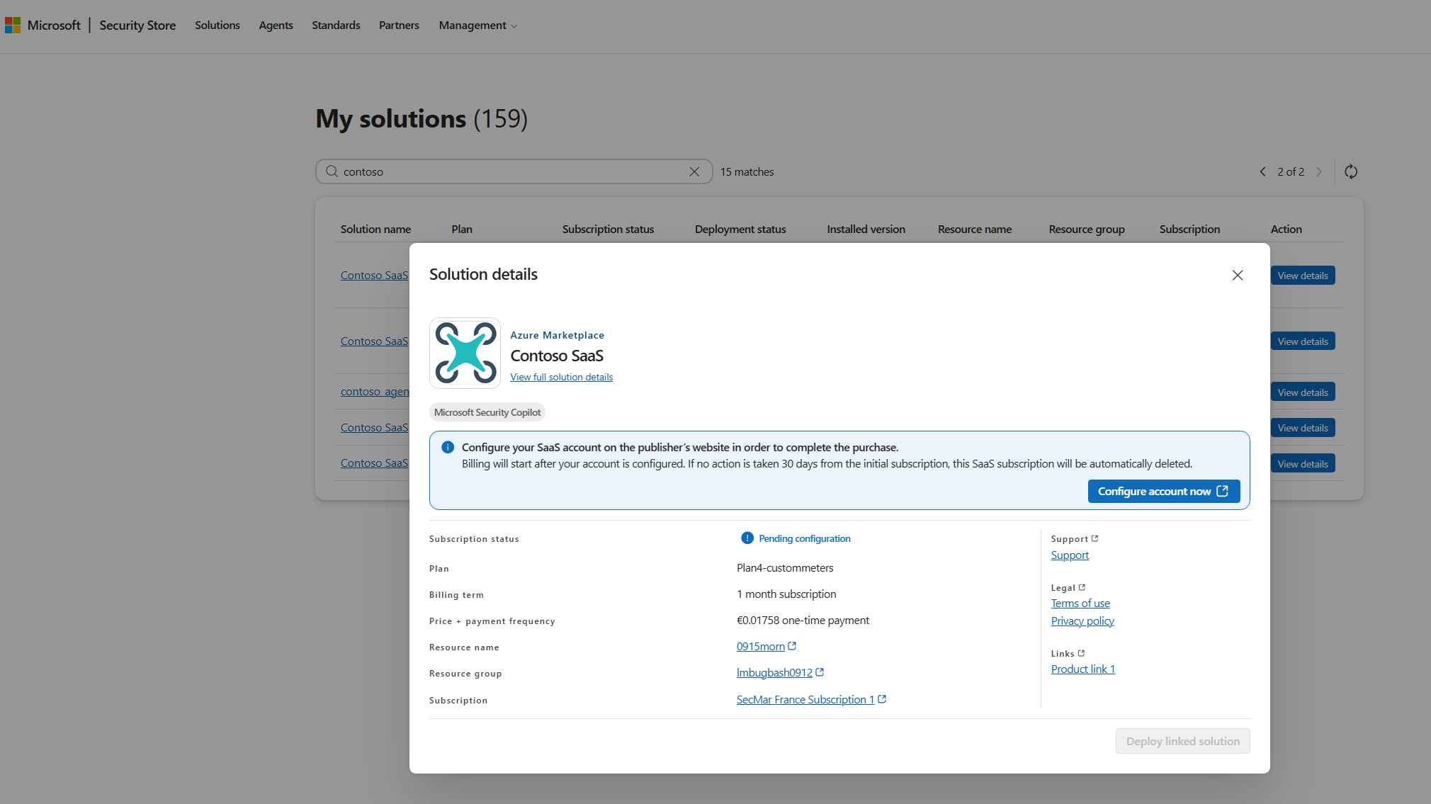This screenshot has height=804, width=1431.
Task: Click the Microsoft logo
Action: pos(13,26)
